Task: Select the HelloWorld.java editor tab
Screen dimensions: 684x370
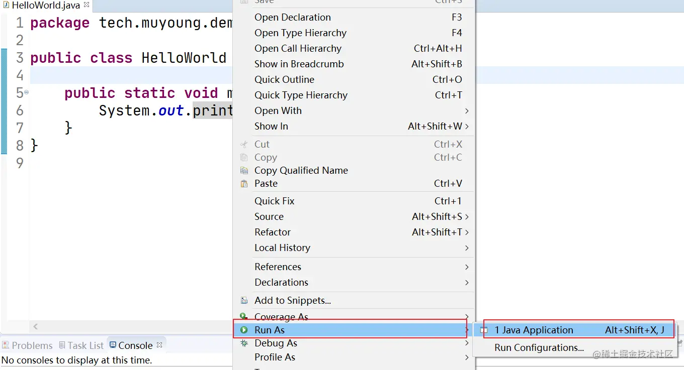Action: point(46,5)
